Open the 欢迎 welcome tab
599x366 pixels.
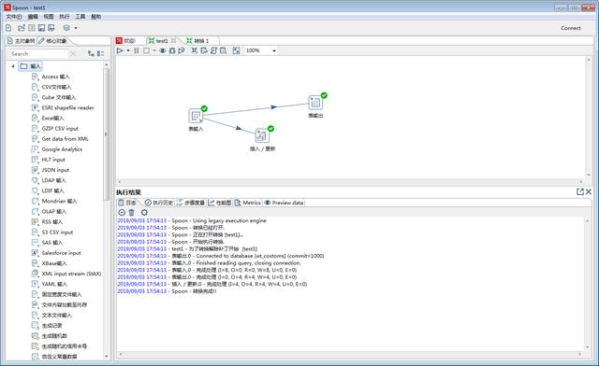click(126, 41)
